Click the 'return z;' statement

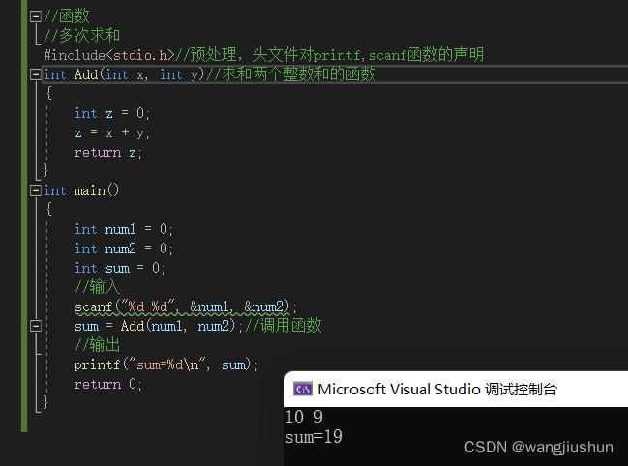(x=107, y=153)
